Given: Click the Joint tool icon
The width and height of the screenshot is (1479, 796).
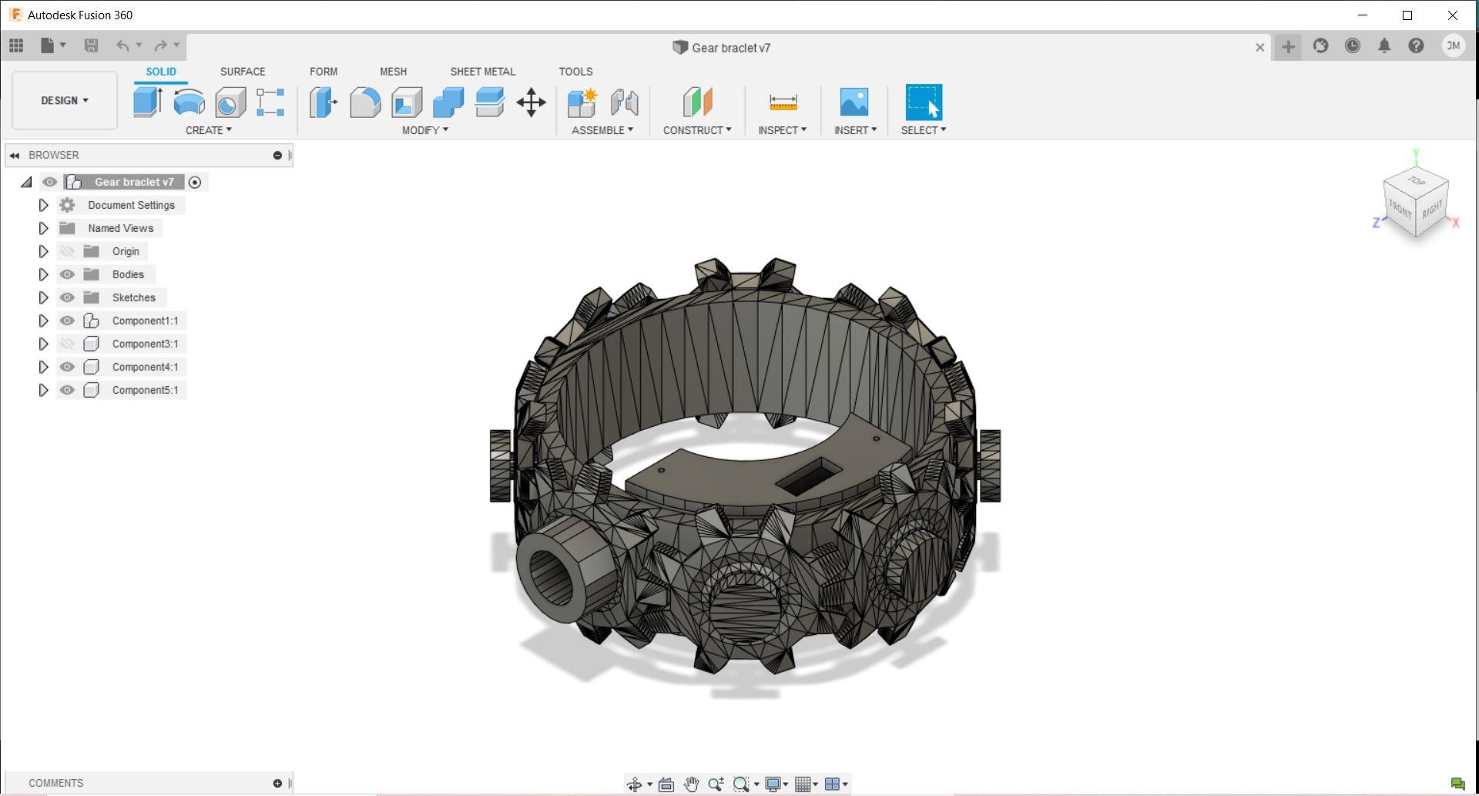Looking at the screenshot, I should [625, 102].
